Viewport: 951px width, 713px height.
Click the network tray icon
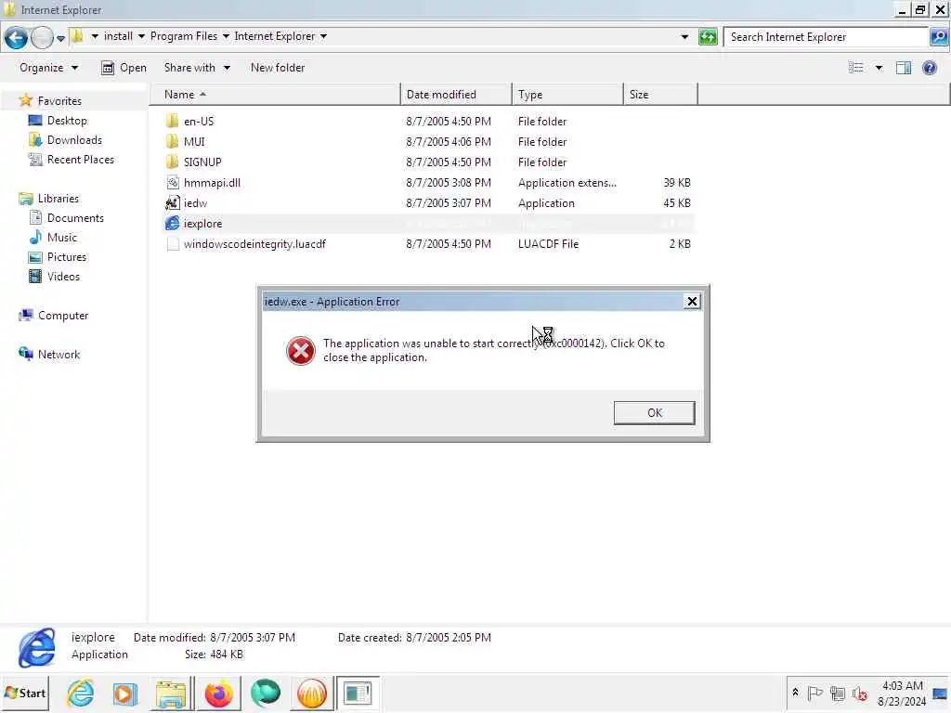[x=837, y=693]
